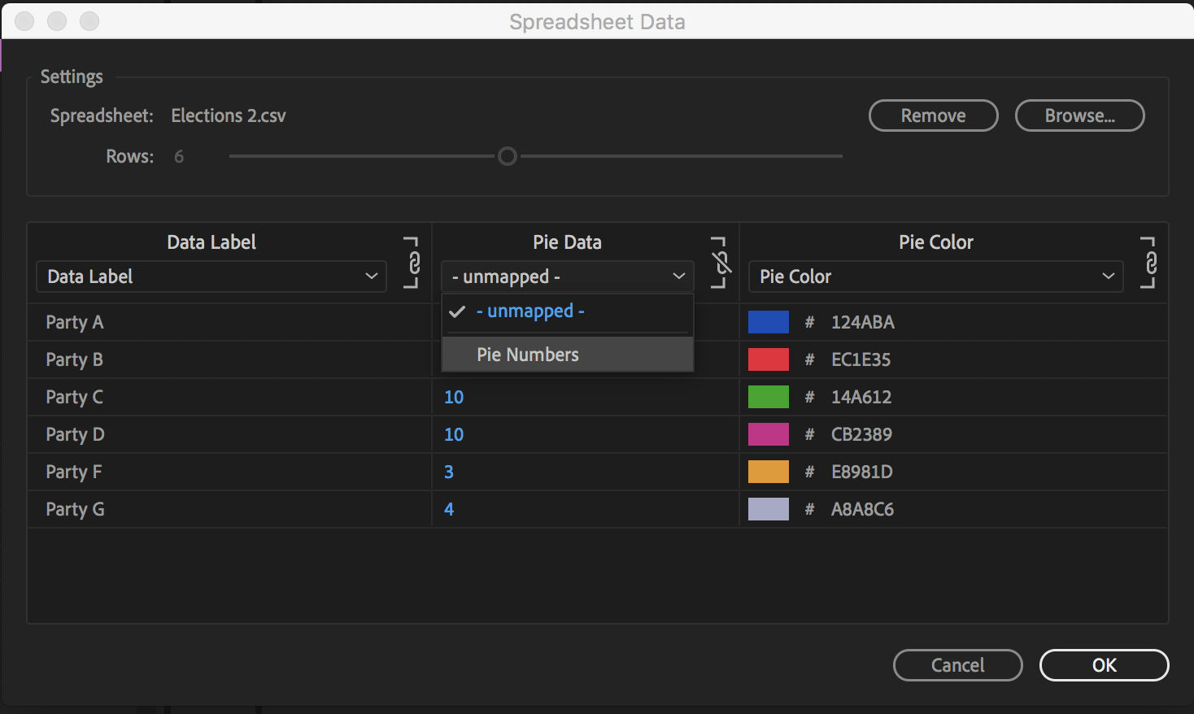Viewport: 1194px width, 714px height.
Task: Click the Rows slider handle
Action: point(508,155)
